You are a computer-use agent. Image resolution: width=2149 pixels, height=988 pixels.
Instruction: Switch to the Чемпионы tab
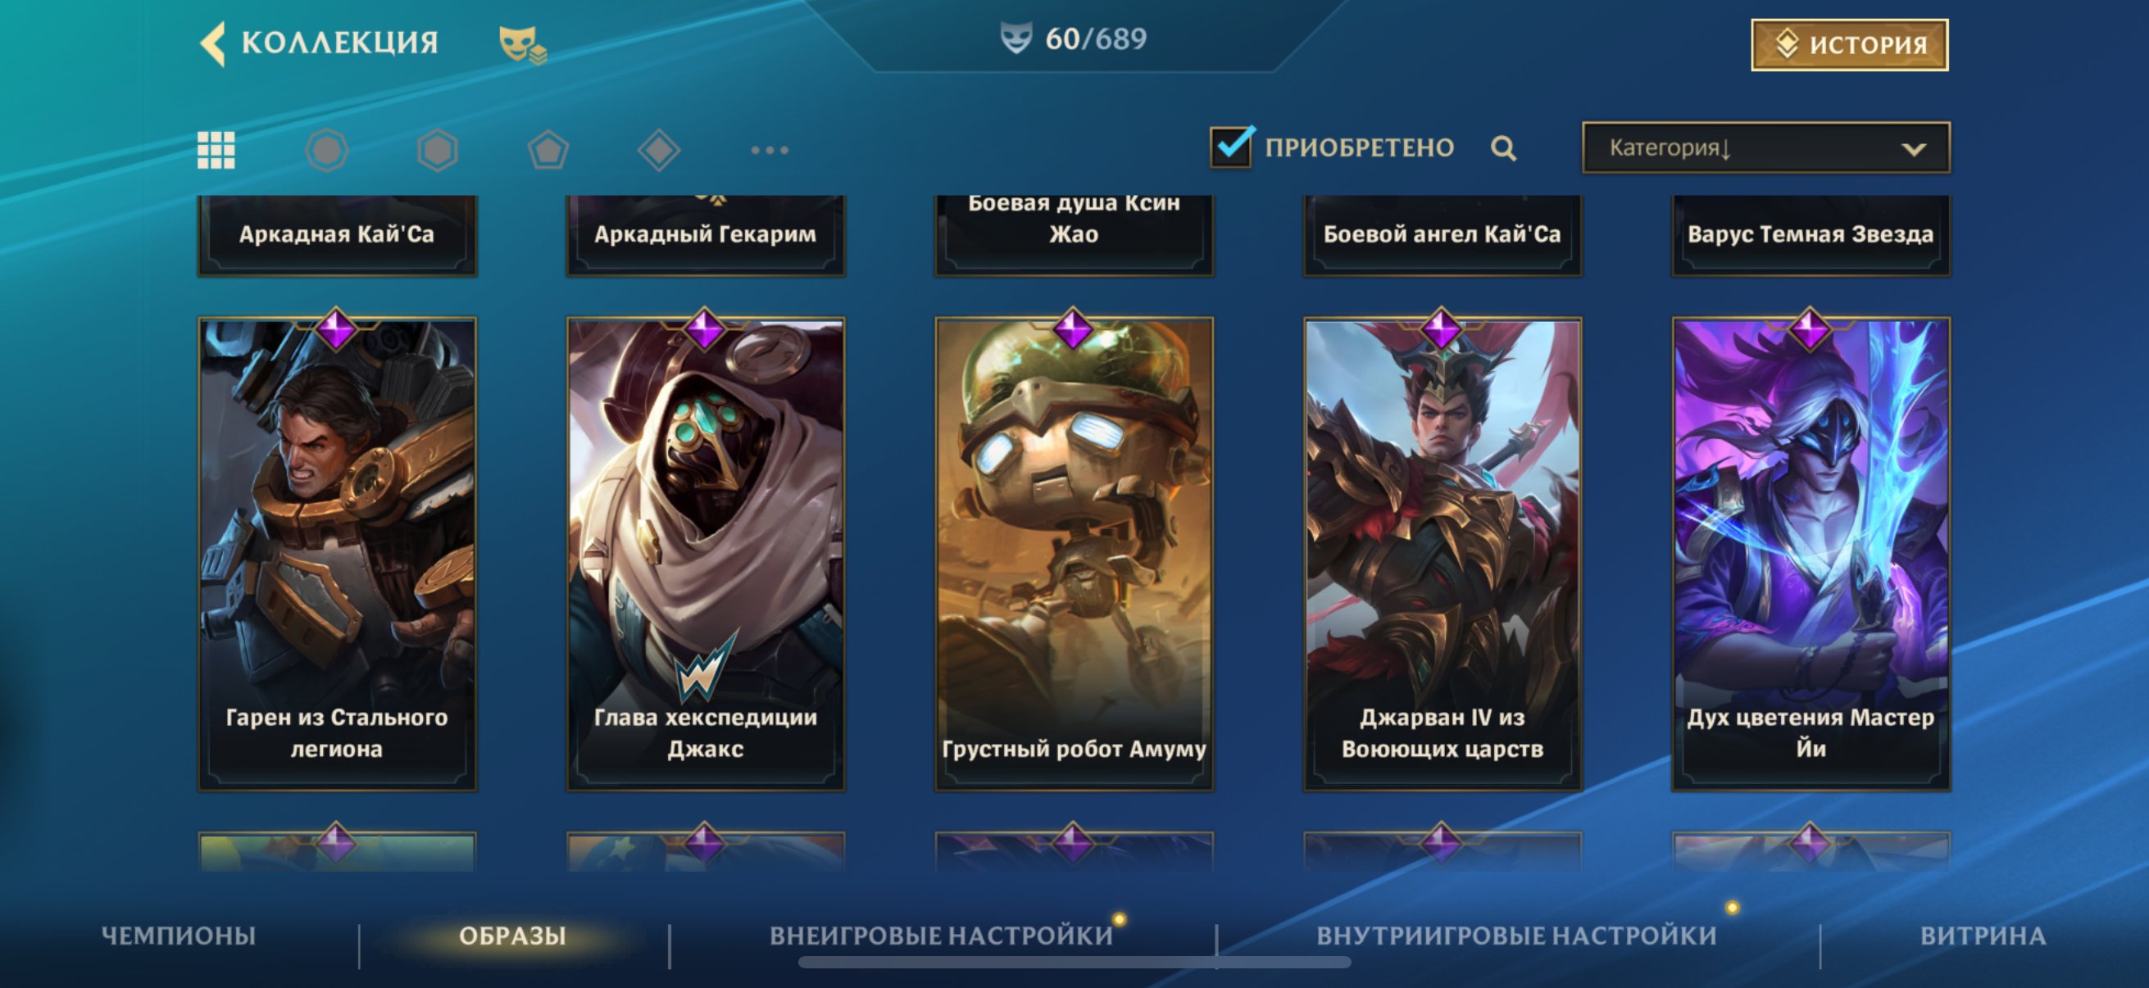tap(179, 936)
